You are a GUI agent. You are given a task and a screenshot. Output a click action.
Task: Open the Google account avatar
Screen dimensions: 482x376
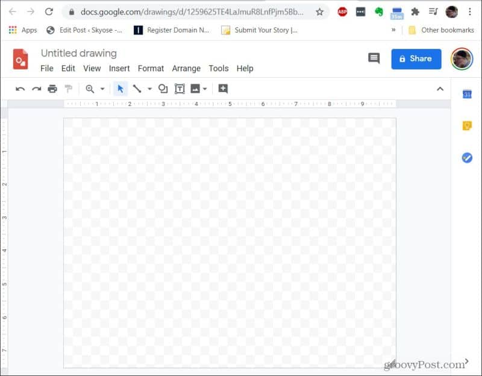(x=462, y=58)
